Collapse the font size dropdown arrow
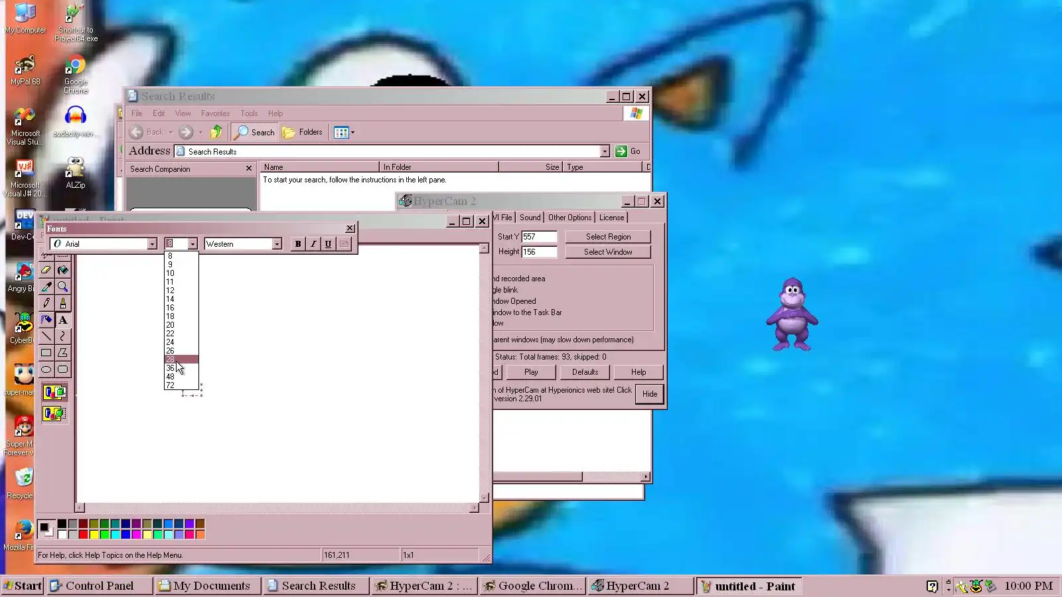The width and height of the screenshot is (1062, 597). pyautogui.click(x=192, y=244)
